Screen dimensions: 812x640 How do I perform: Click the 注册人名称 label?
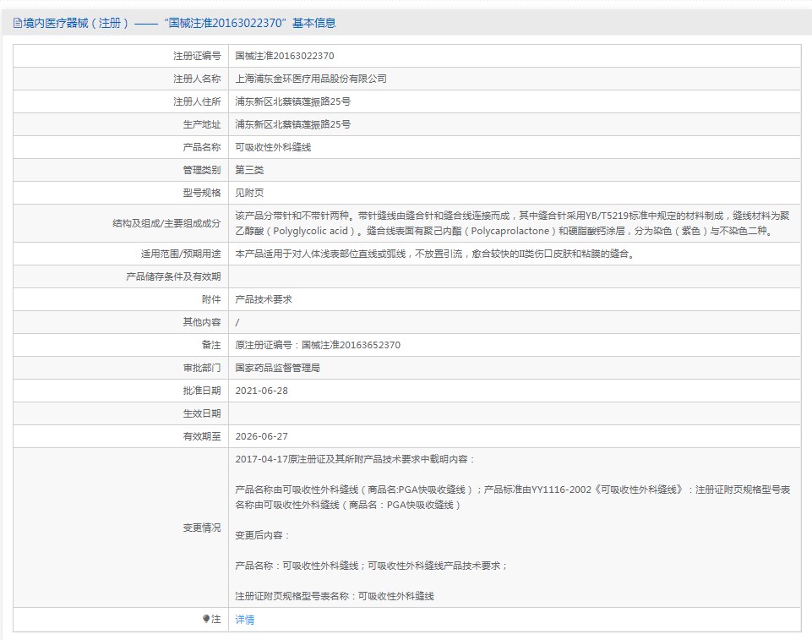(197, 79)
